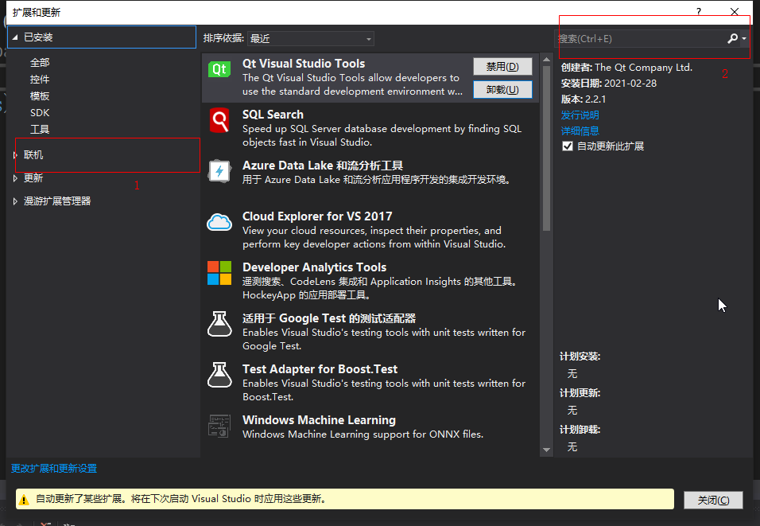Screen dimensions: 760x526
Task: Select the 工具 category
Action: [40, 129]
